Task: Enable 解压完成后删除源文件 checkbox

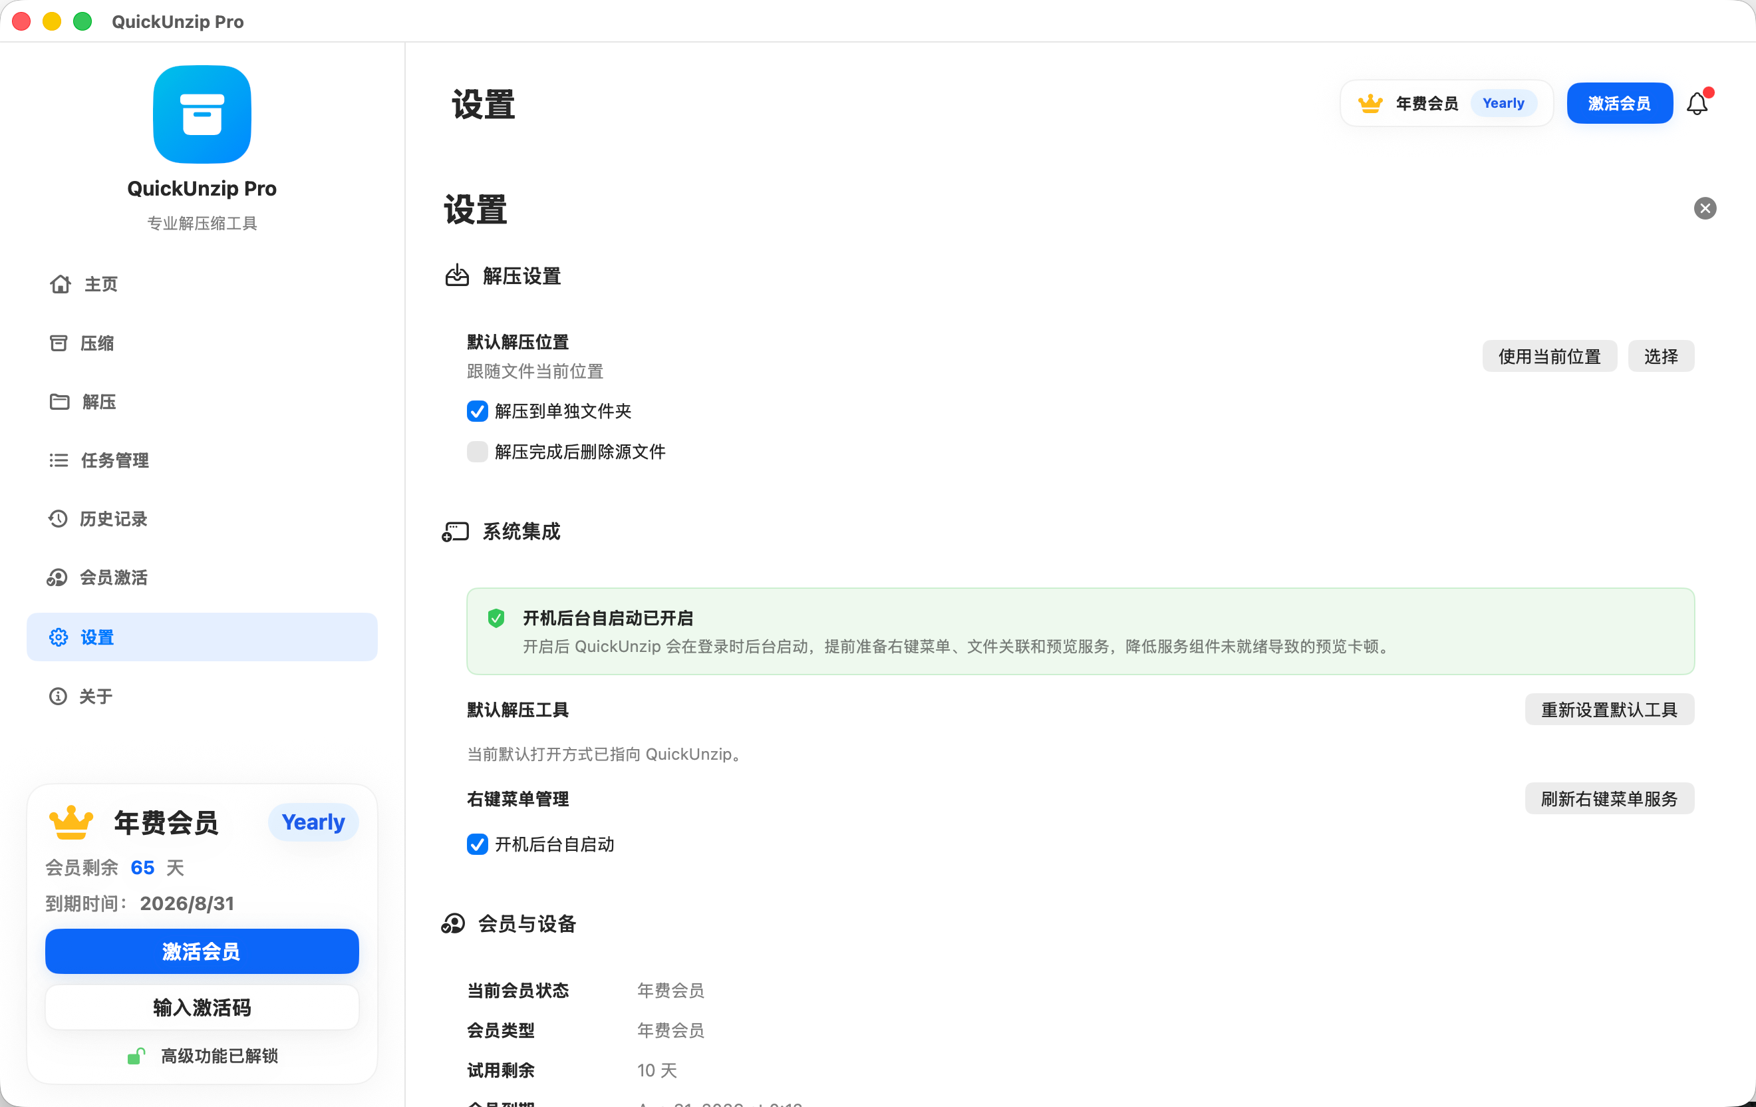Action: point(477,452)
